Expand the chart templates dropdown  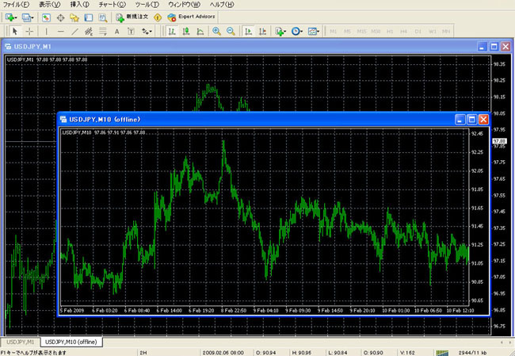coord(315,31)
